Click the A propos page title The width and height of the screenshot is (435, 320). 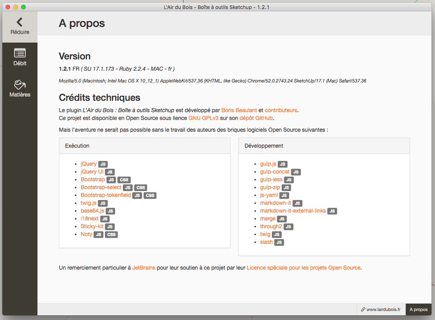(82, 23)
